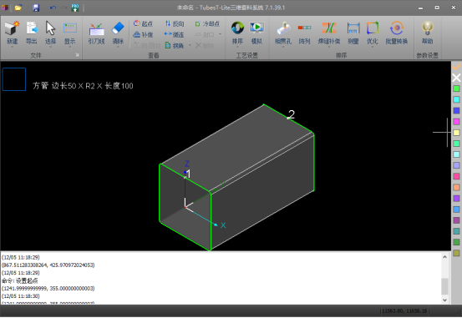
Task: Click the 微连 micro-joint tool
Action: [174, 34]
